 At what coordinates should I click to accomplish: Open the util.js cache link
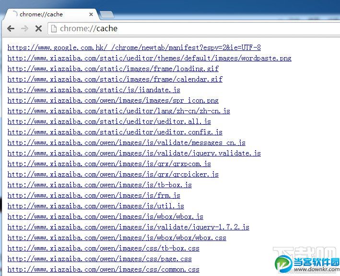(96, 206)
